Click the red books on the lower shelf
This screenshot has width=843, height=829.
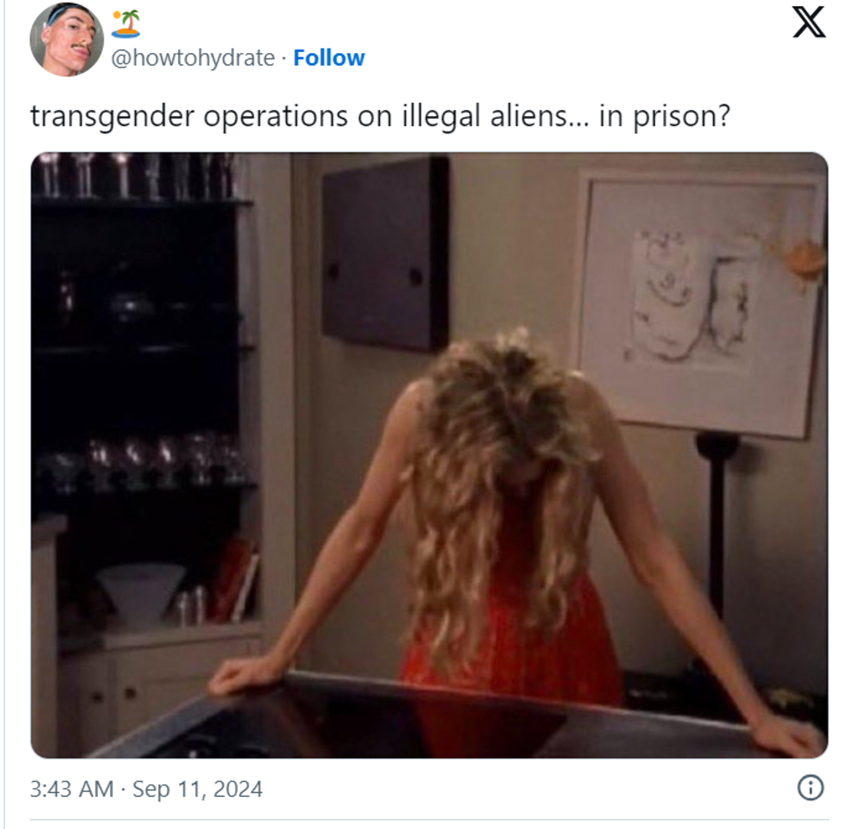(236, 580)
